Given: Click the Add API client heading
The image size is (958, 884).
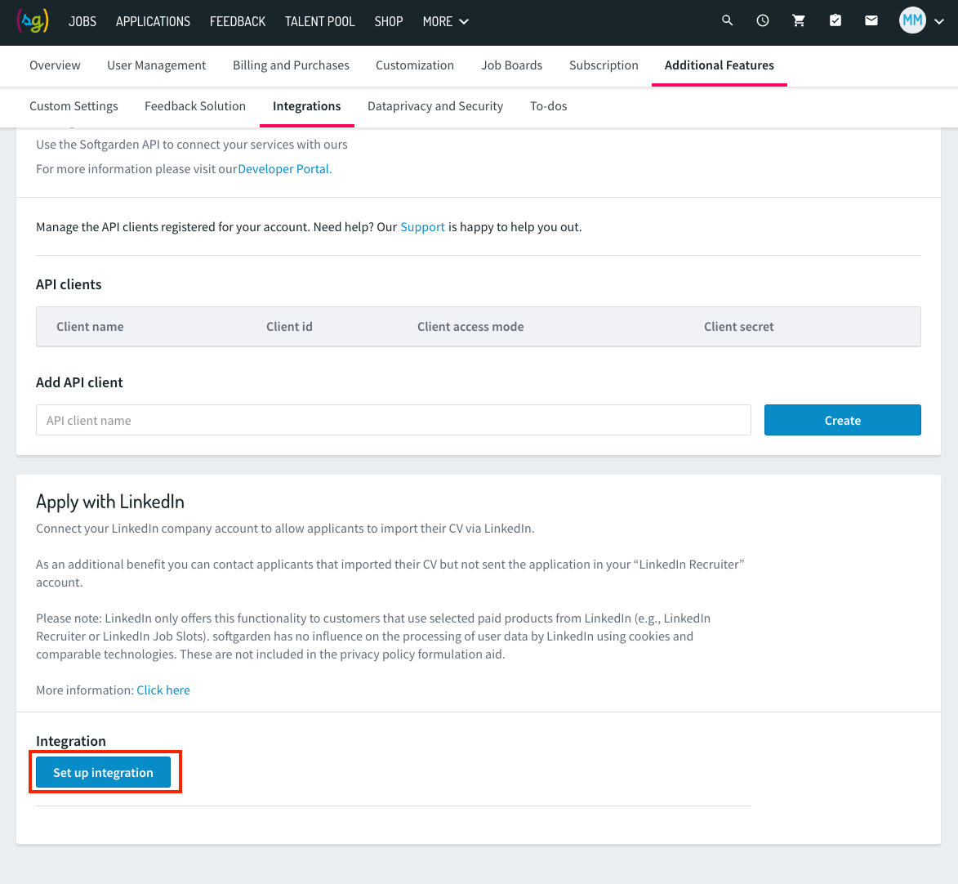Looking at the screenshot, I should pos(79,382).
